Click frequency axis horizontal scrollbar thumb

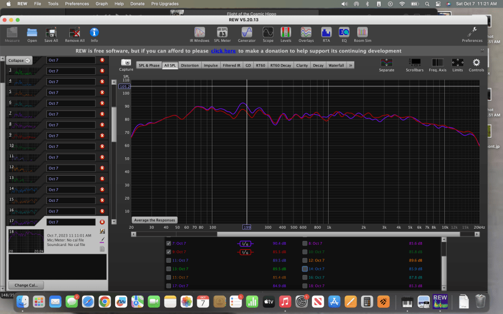point(339,234)
